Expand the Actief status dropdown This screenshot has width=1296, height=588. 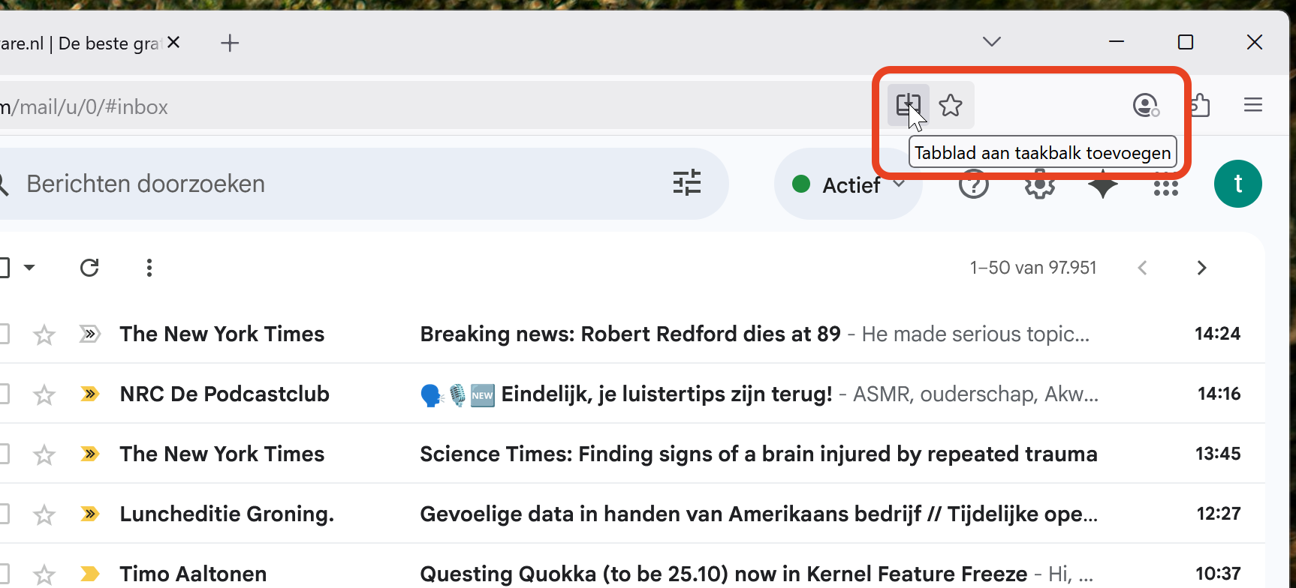[x=899, y=184]
